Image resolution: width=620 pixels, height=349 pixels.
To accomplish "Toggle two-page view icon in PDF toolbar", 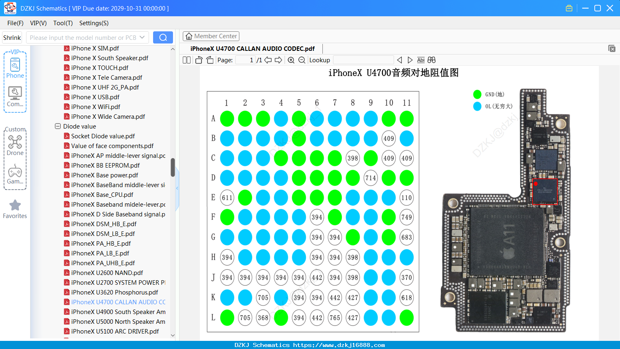I will tap(186, 60).
